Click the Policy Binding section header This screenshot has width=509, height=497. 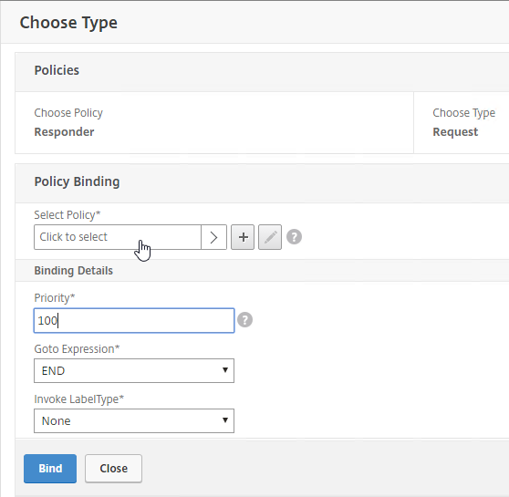77,181
